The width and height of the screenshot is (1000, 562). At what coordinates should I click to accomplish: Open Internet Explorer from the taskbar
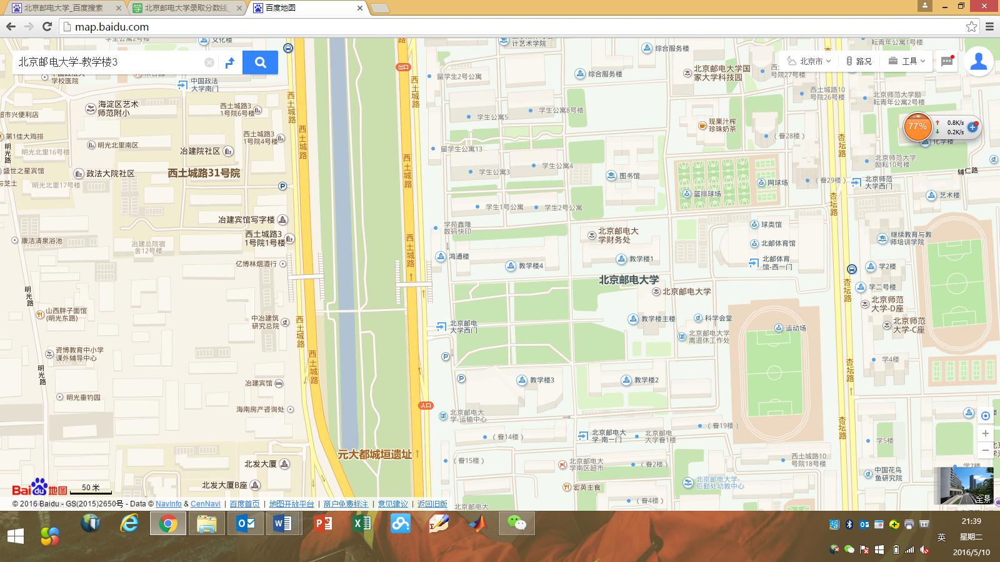tap(129, 523)
